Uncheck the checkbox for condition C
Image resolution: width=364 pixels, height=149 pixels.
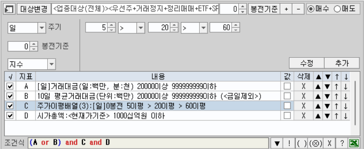(10, 106)
